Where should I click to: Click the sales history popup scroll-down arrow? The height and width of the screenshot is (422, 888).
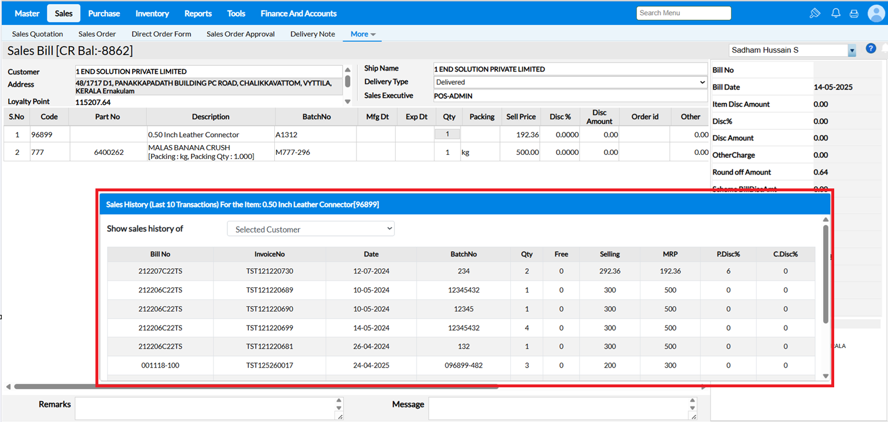pyautogui.click(x=826, y=376)
